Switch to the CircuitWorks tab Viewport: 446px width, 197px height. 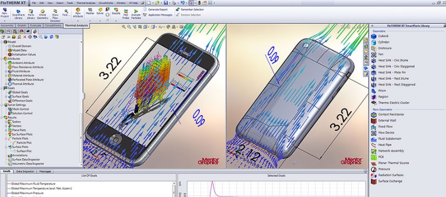(53, 25)
